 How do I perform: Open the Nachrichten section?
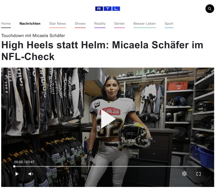pyautogui.click(x=30, y=24)
